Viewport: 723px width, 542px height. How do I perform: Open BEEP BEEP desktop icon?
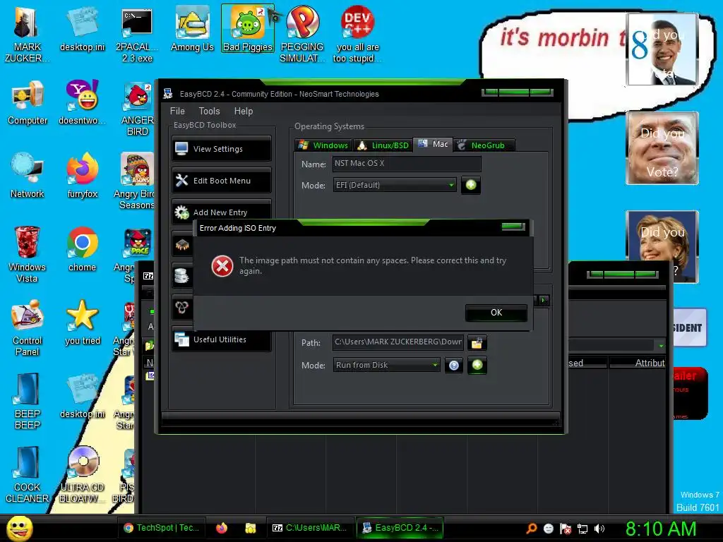(x=28, y=402)
